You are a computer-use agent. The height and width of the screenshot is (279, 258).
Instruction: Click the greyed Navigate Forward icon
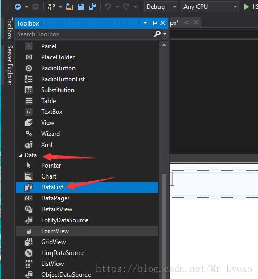pos(35,7)
